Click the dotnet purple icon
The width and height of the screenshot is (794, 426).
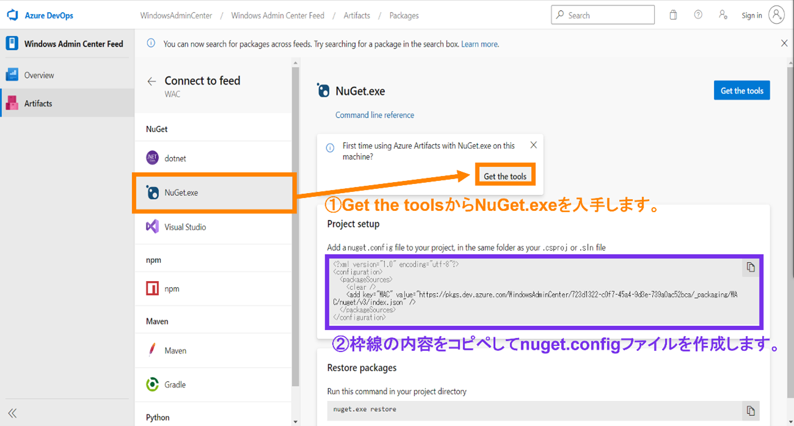(x=152, y=158)
